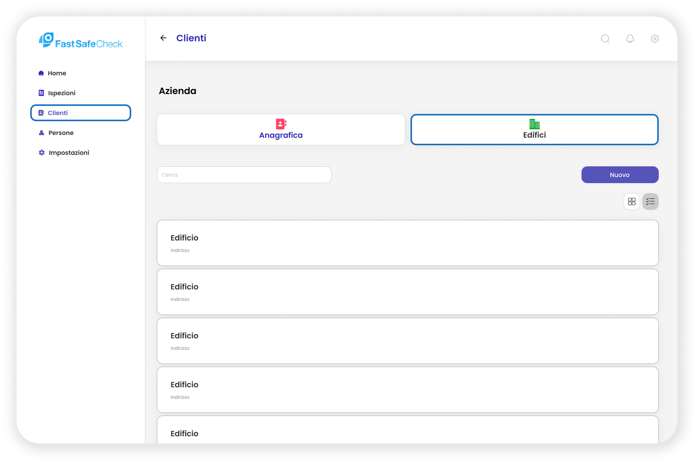Open Impostazioni via the gear icon
This screenshot has height=463, width=697.
click(x=41, y=153)
